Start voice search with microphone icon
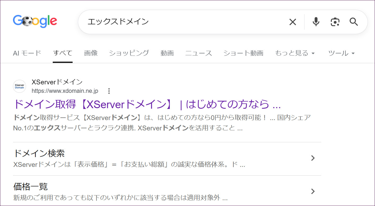 point(316,22)
